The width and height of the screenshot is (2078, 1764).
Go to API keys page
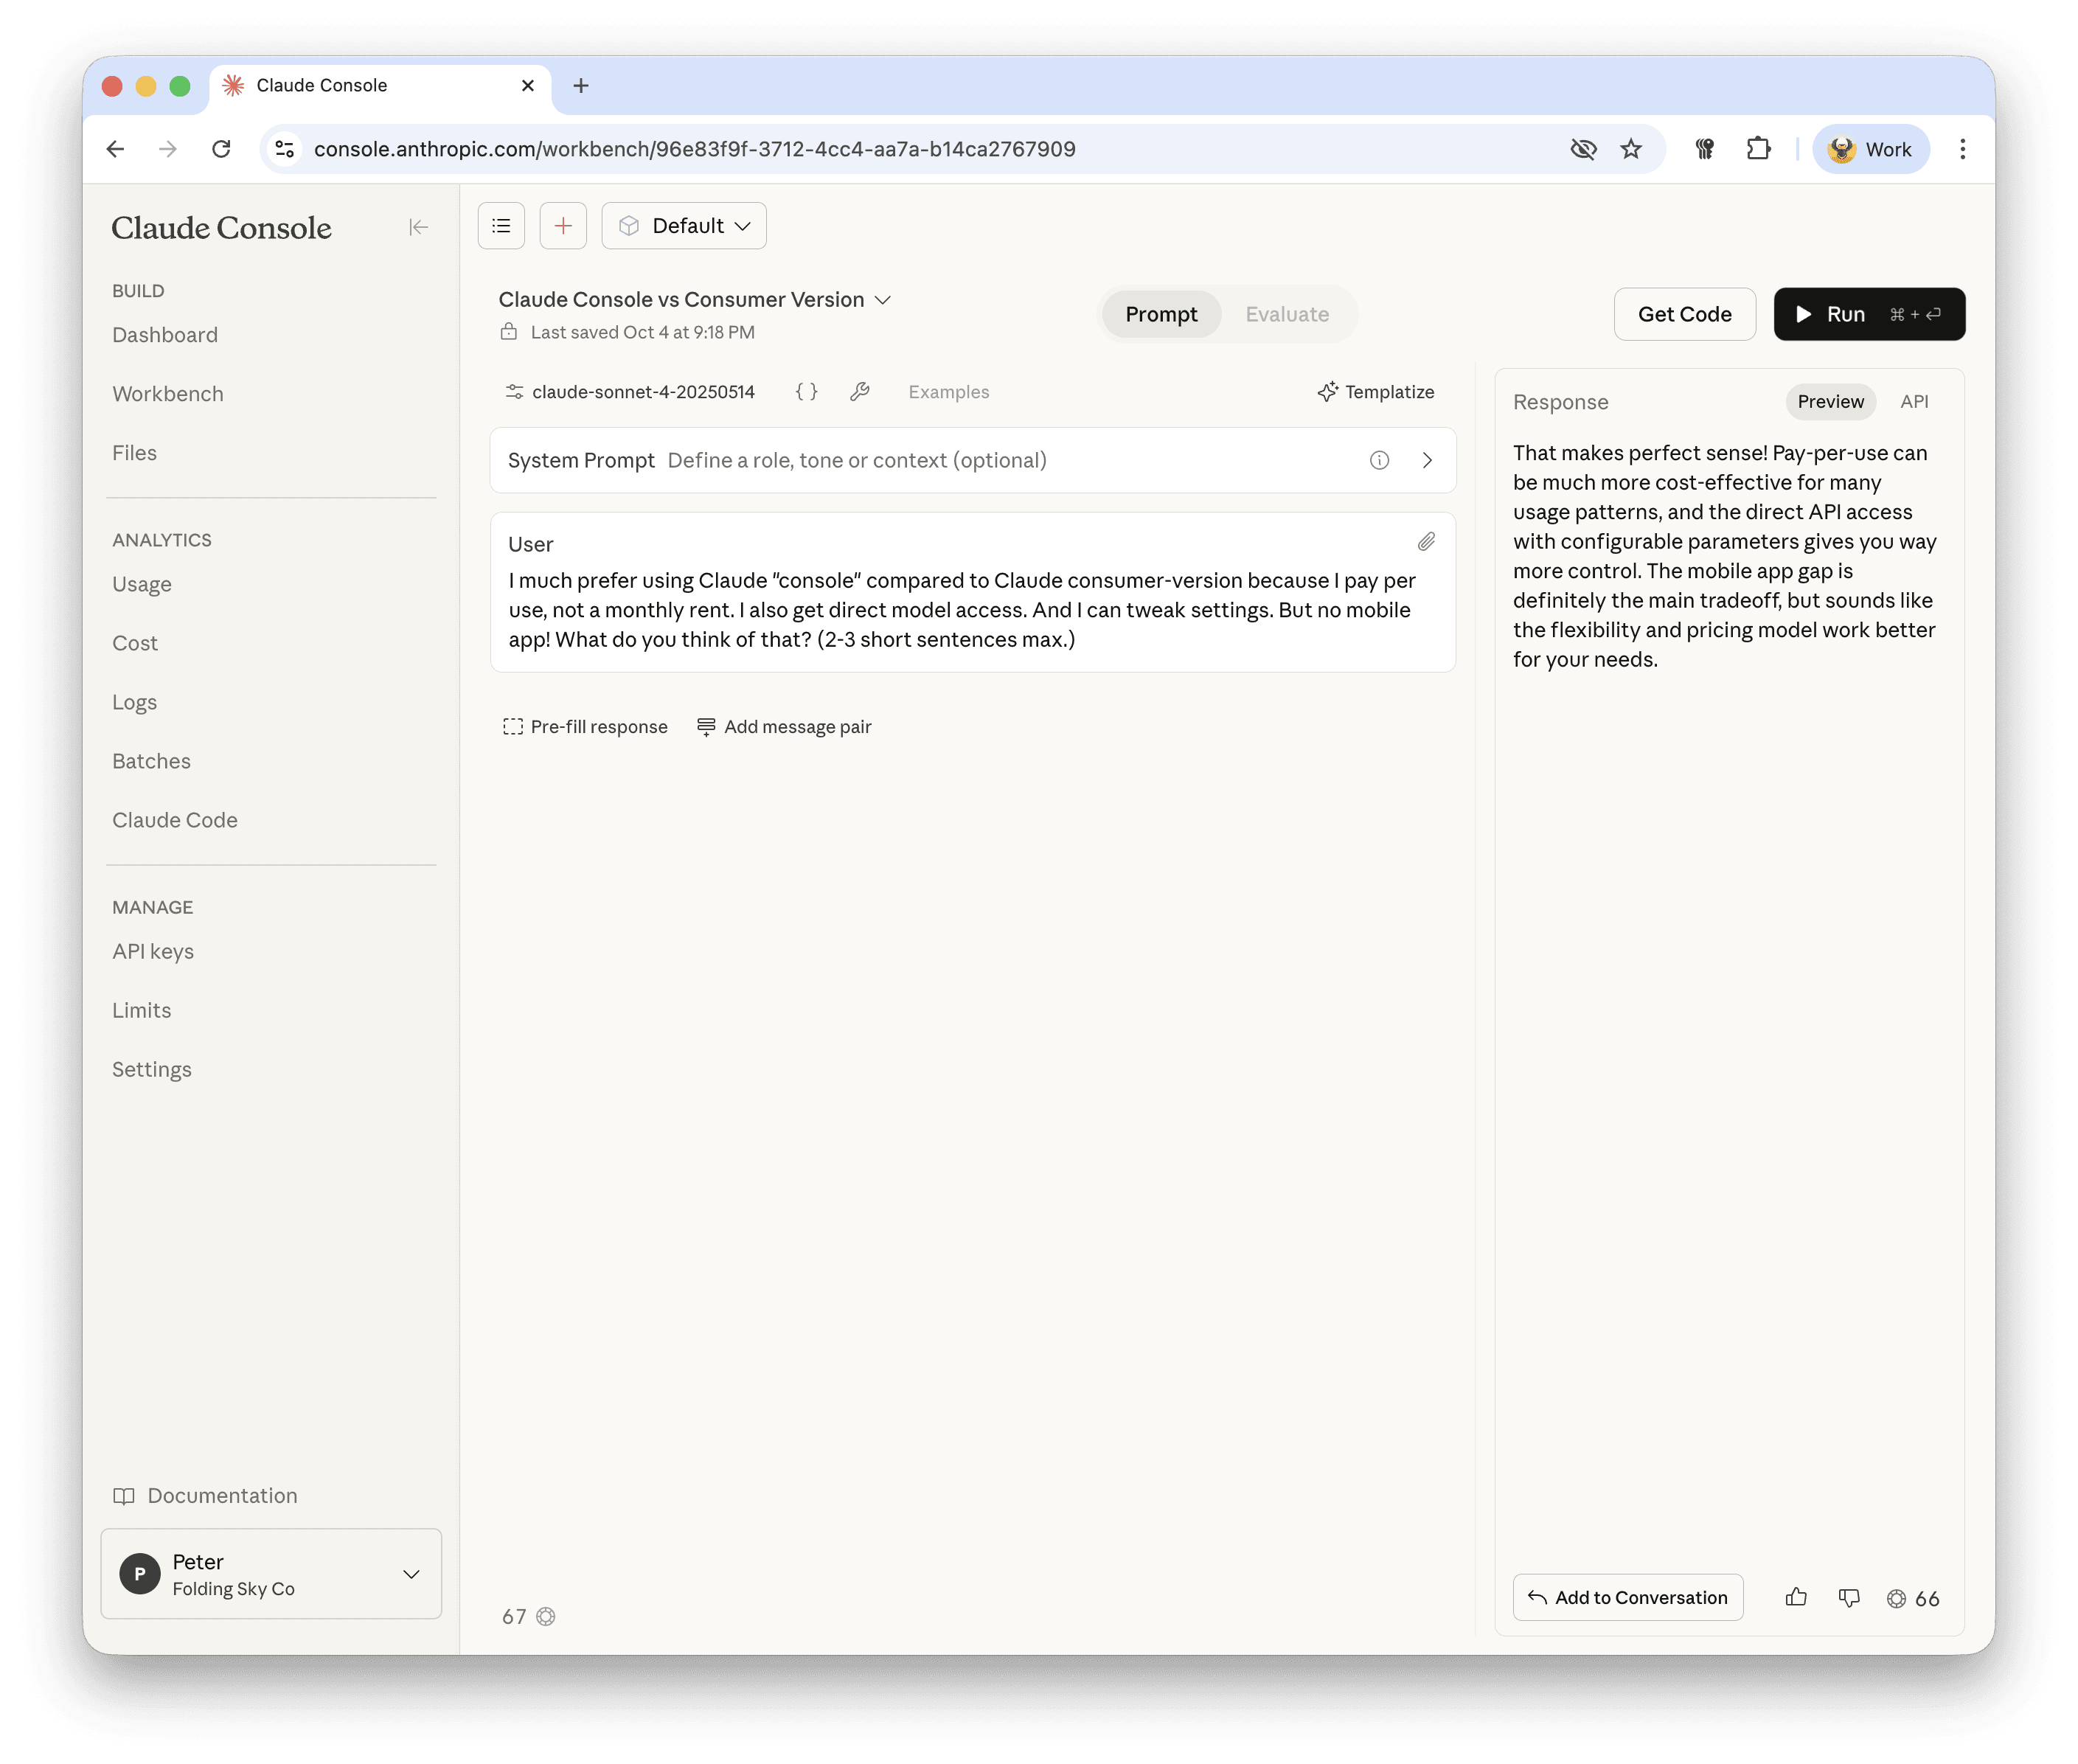[153, 951]
